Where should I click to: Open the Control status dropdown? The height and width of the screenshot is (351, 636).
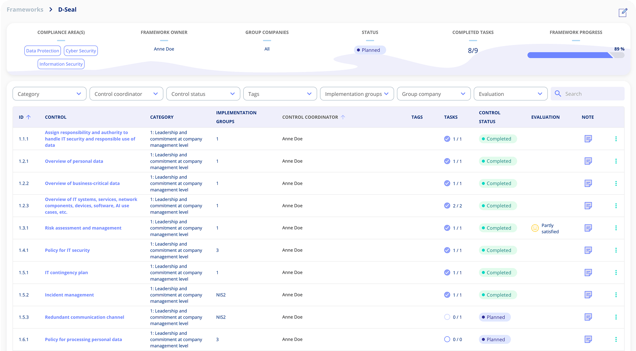click(x=203, y=94)
